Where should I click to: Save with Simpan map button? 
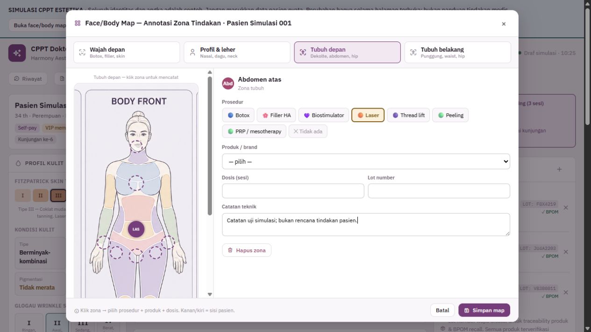pos(484,310)
